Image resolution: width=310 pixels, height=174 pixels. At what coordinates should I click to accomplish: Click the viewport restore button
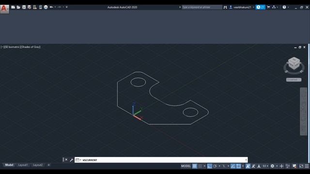tap(300, 47)
